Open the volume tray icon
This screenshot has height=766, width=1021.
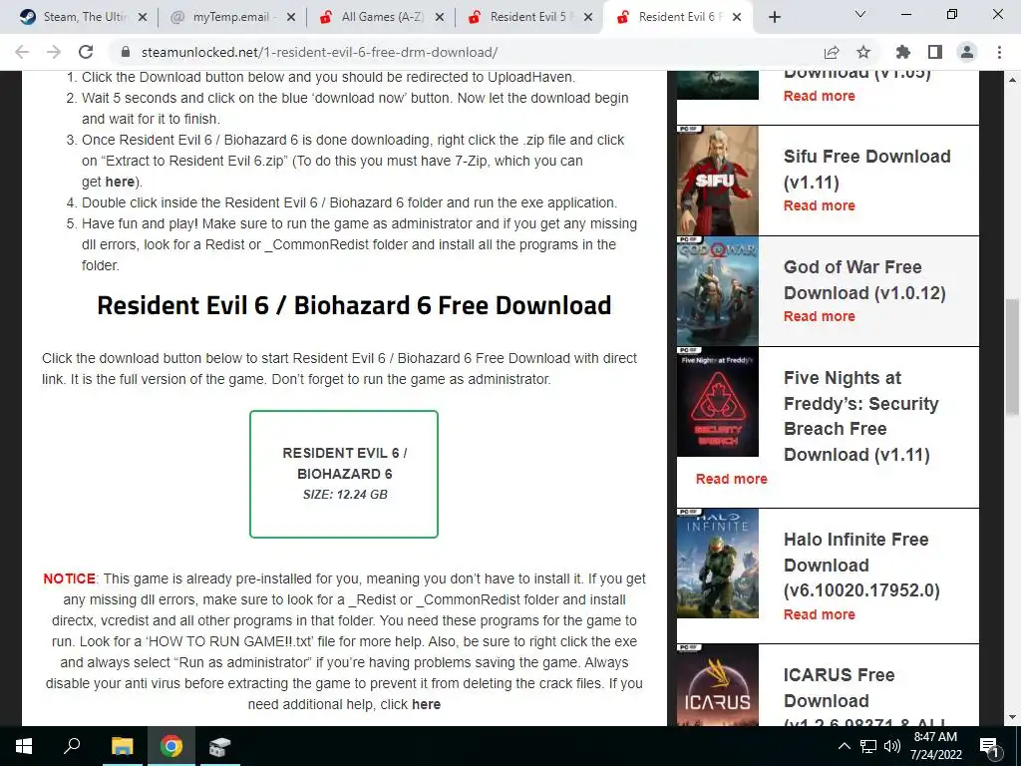[x=892, y=746]
